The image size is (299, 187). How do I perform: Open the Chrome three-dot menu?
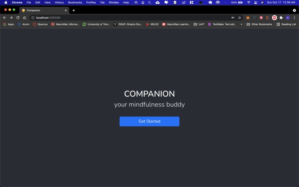pyautogui.click(x=294, y=18)
